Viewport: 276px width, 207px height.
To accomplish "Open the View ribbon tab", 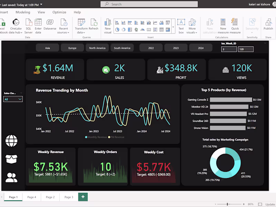I will 41,12.
